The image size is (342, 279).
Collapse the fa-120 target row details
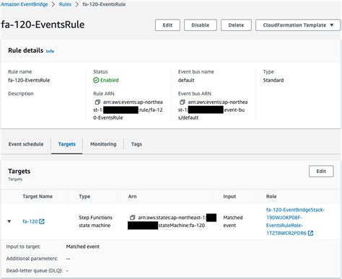click(9, 221)
